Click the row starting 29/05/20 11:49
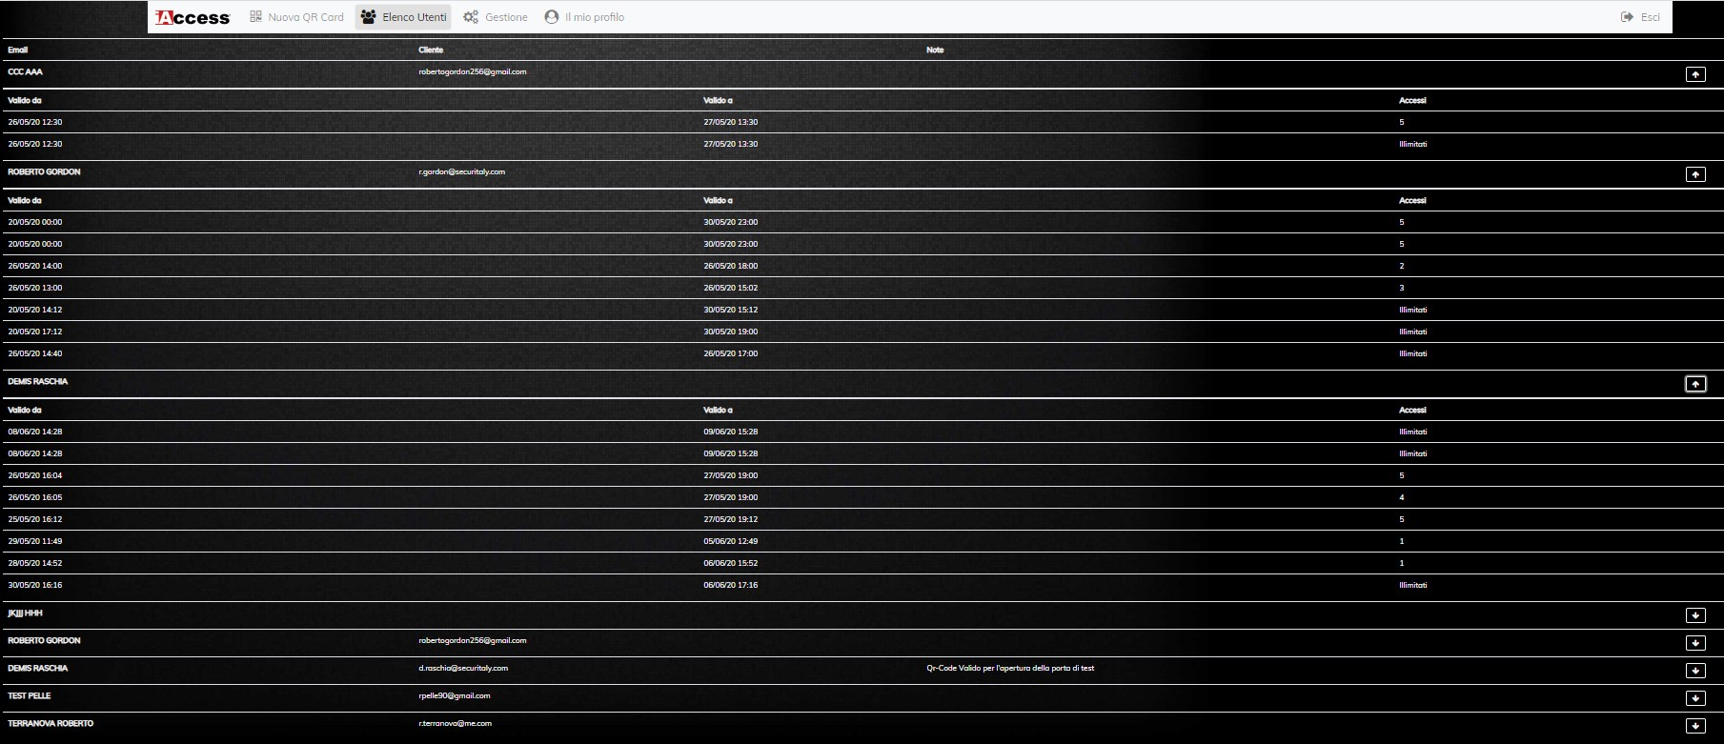The width and height of the screenshot is (1724, 744). pos(862,541)
